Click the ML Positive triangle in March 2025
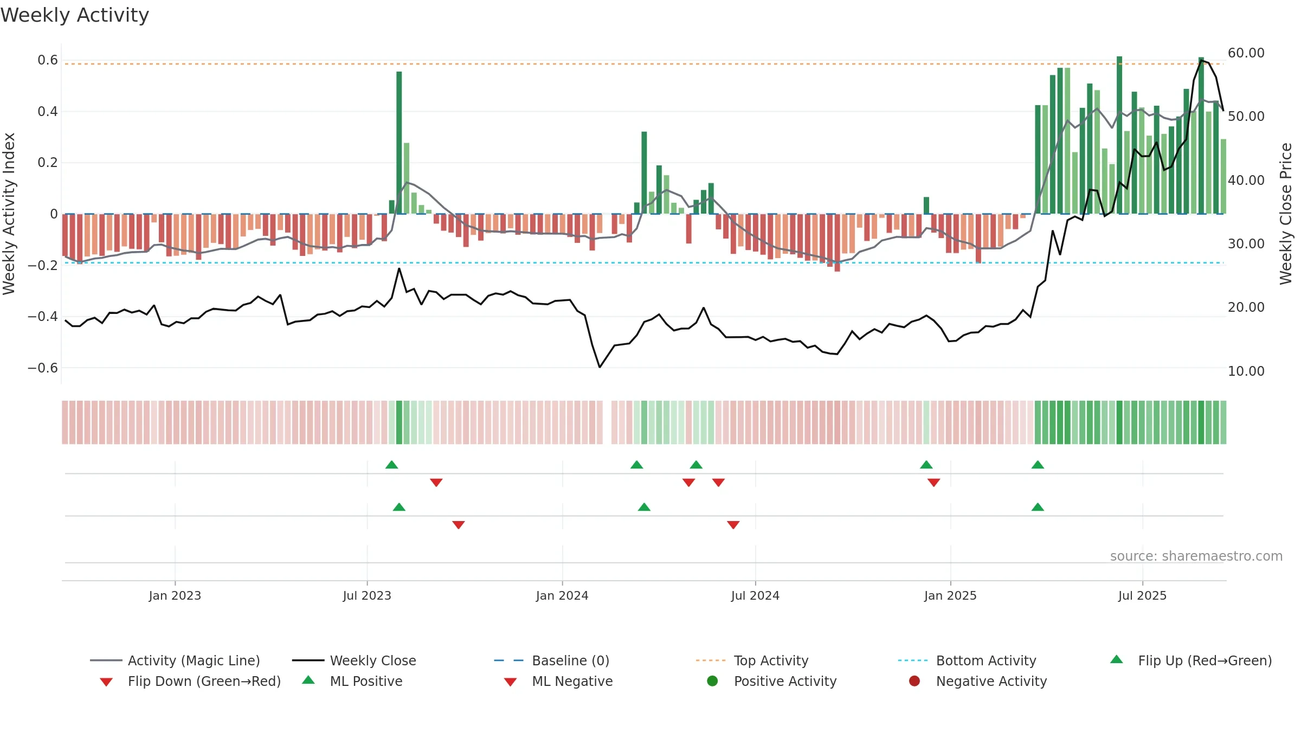 click(x=1038, y=507)
